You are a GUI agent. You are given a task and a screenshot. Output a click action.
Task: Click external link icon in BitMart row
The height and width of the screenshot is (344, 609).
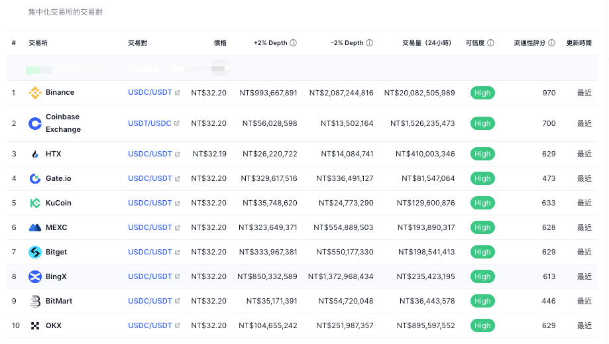tap(177, 301)
